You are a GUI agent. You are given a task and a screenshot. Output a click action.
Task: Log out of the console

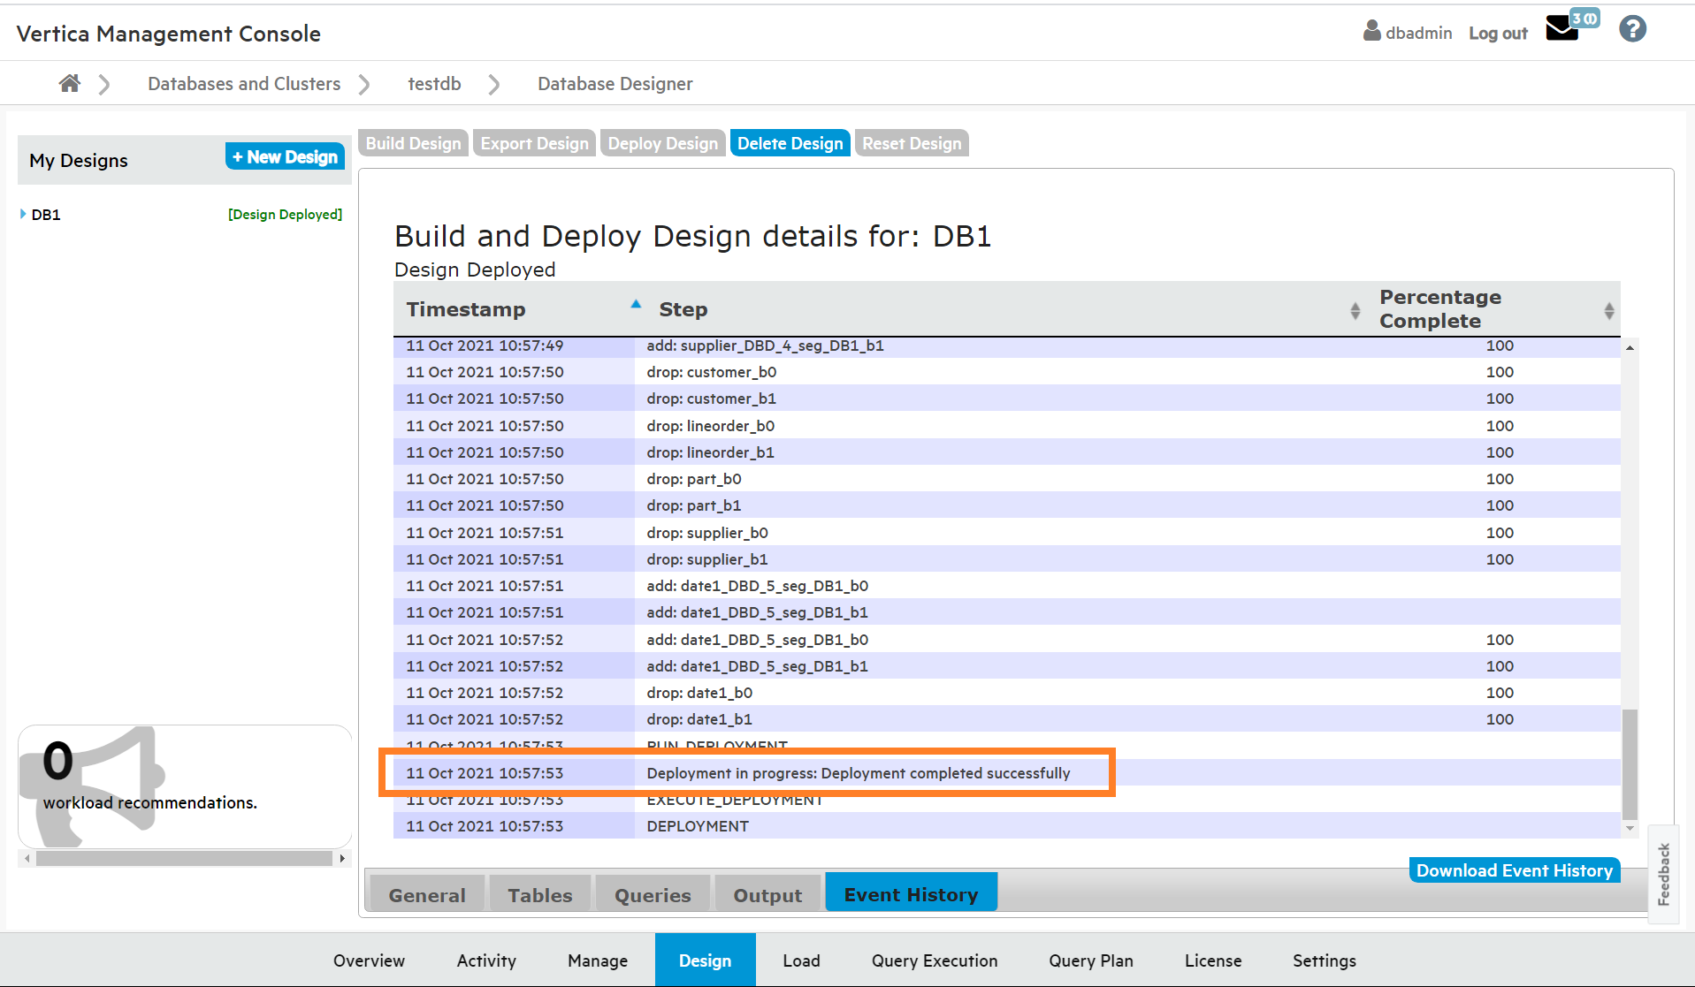tap(1498, 34)
